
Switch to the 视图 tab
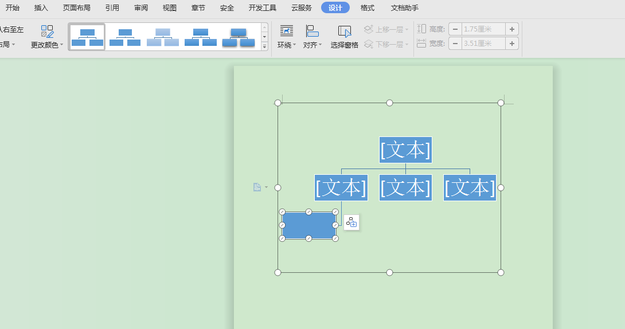point(169,7)
